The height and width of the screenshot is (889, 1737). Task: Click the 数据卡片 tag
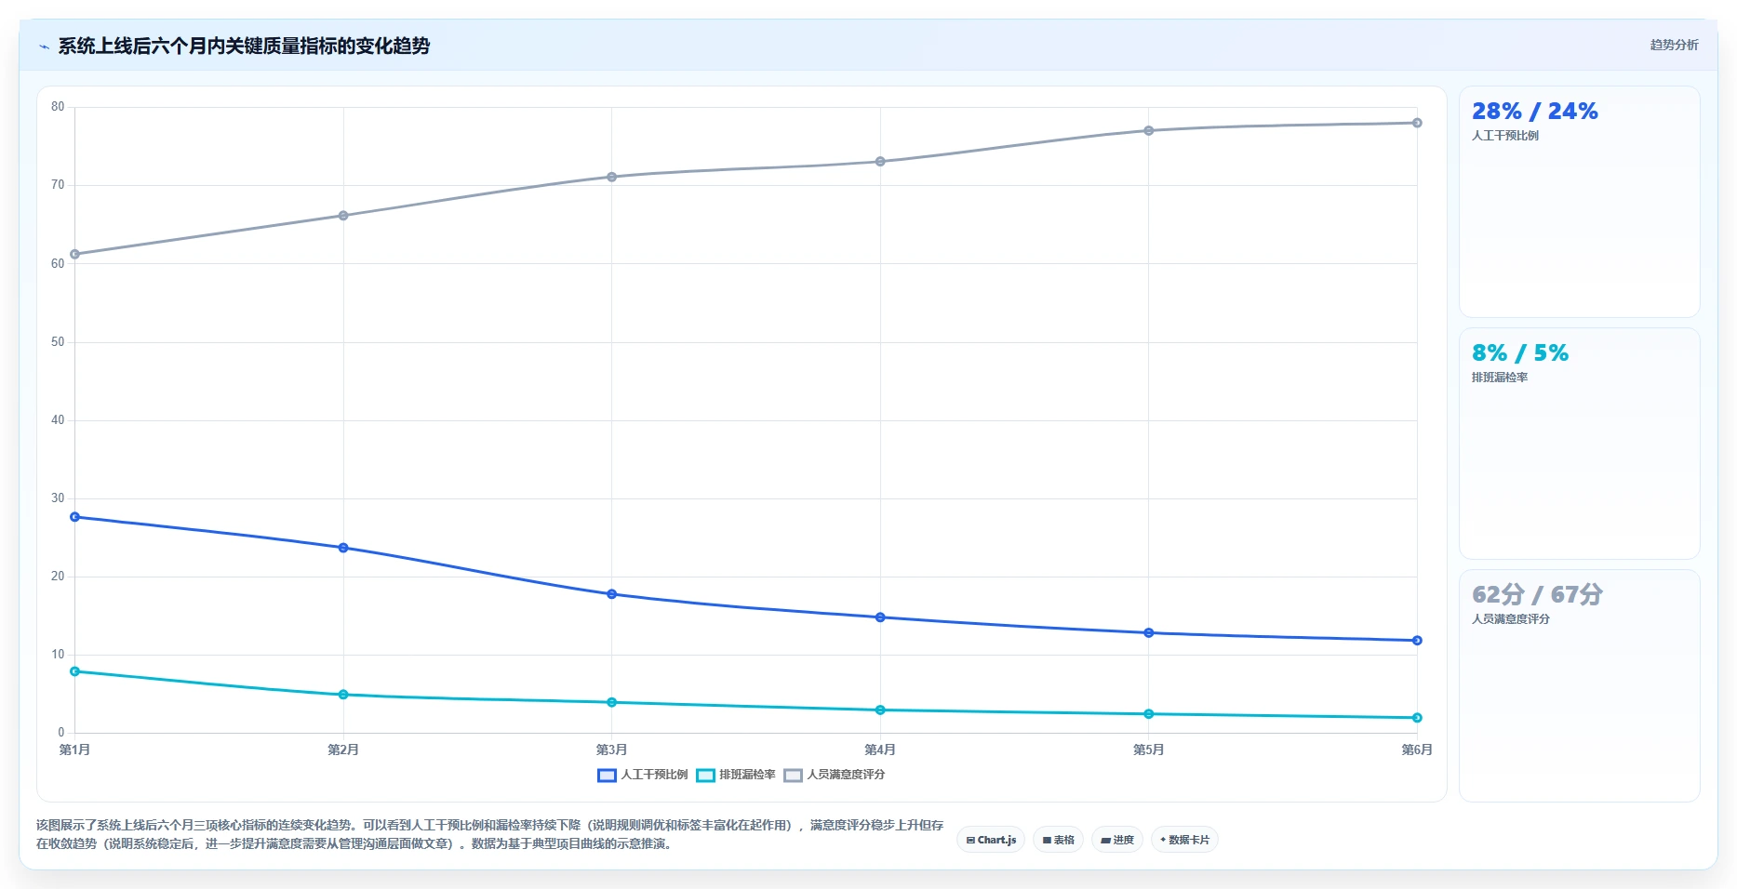coord(1184,840)
